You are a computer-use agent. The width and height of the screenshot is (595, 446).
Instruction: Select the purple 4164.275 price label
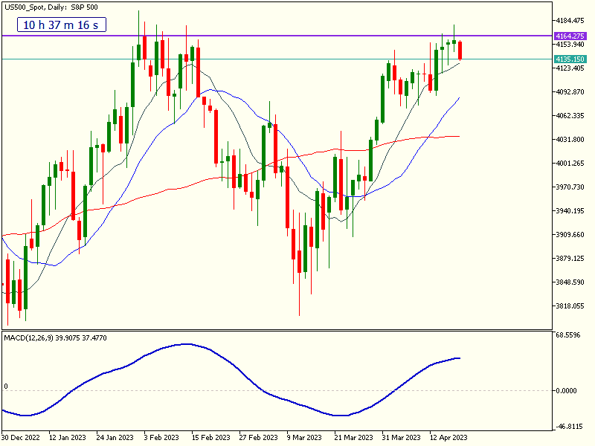(x=570, y=36)
